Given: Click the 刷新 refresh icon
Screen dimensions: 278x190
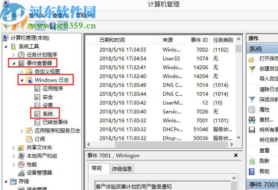Looking at the screenshot, I should 252,161.
